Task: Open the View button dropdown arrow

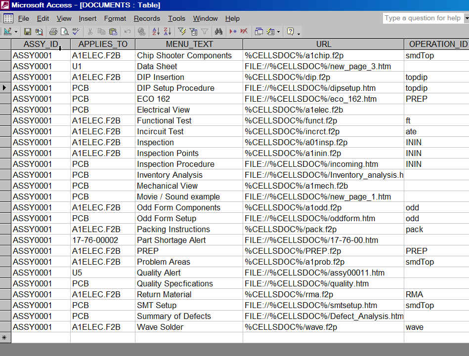Action: pyautogui.click(x=16, y=32)
